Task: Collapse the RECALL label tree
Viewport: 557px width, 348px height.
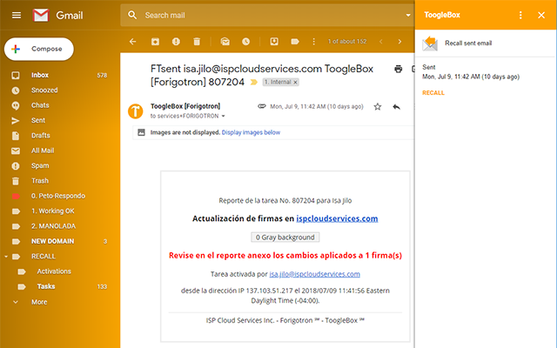Action: (6, 257)
